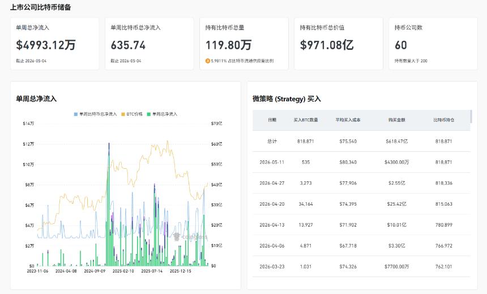This screenshot has width=487, height=294.
Task: Click the 13,927 BTC quantity cell
Action: click(x=306, y=225)
